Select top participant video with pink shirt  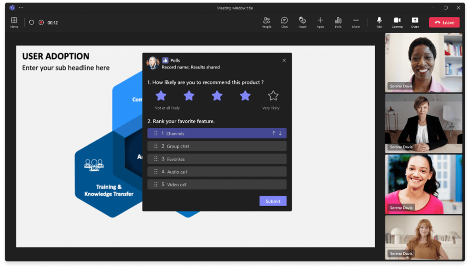(423, 62)
